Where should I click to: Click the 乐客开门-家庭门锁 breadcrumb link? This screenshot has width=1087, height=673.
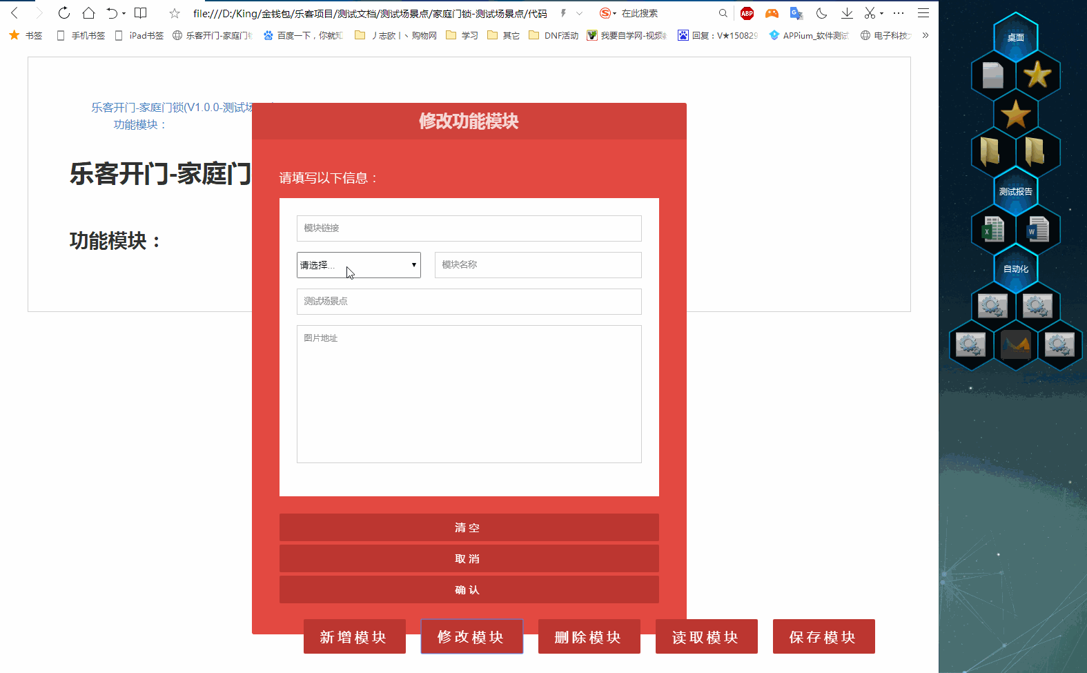172,108
